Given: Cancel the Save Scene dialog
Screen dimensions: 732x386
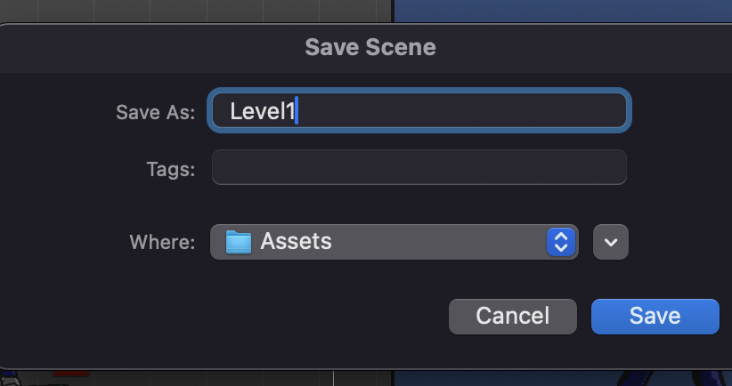Looking at the screenshot, I should pyautogui.click(x=512, y=316).
